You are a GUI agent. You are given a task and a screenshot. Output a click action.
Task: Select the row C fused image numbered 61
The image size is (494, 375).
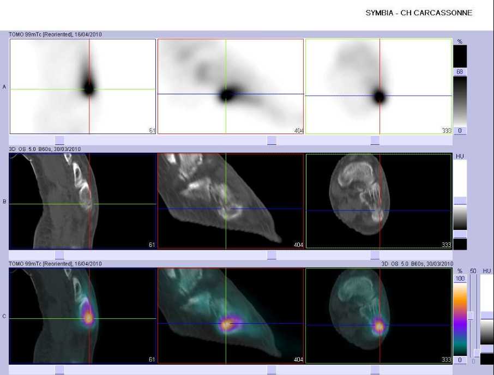(82, 316)
